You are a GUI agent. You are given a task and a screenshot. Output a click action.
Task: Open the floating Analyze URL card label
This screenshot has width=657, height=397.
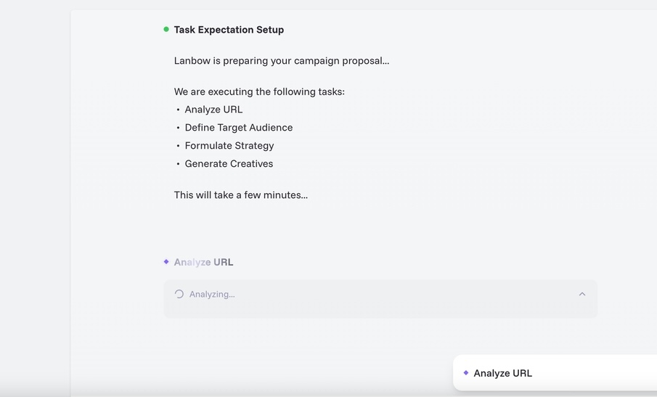(502, 373)
